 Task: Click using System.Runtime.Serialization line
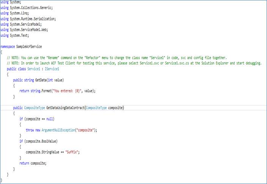(28, 19)
